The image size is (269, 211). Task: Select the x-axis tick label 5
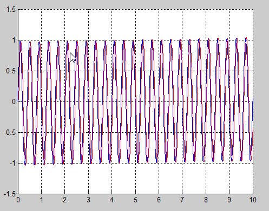click(x=135, y=200)
